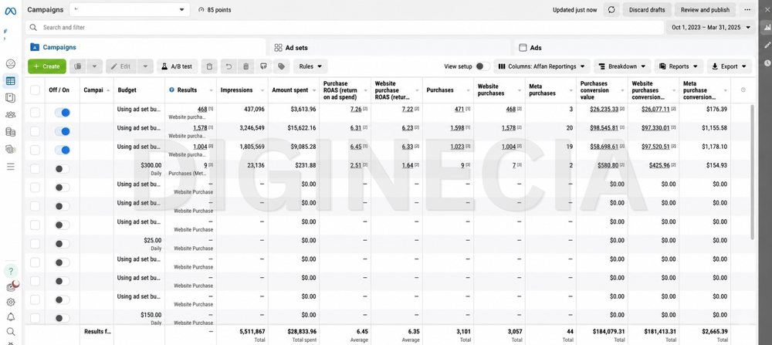The image size is (772, 345).
Task: Open date range Oct 1, 2023 – Mar 31, 2025
Action: 712,28
